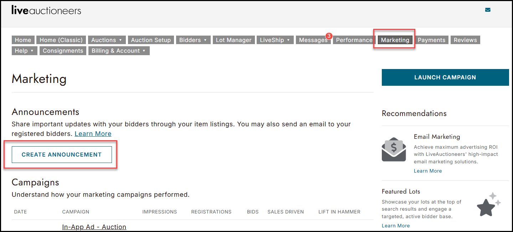Click the REGISTRATIONS column header

click(x=211, y=212)
